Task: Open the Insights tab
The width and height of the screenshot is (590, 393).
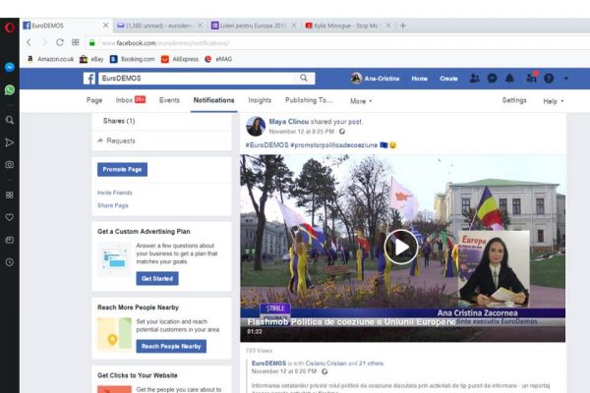Action: [x=260, y=100]
